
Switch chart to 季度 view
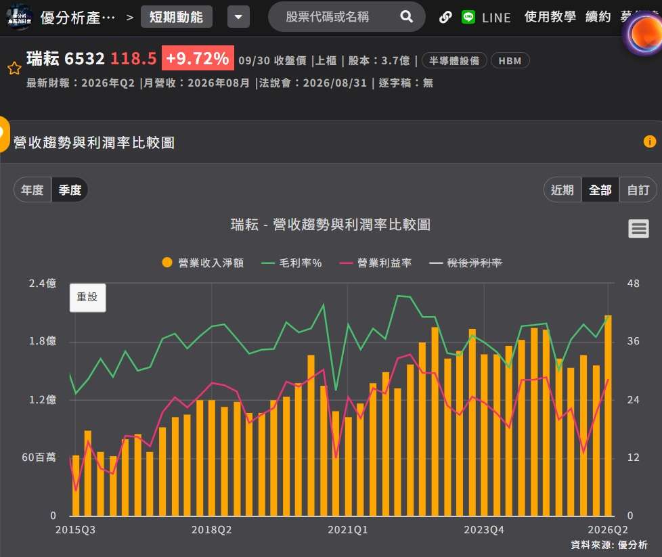click(x=70, y=190)
